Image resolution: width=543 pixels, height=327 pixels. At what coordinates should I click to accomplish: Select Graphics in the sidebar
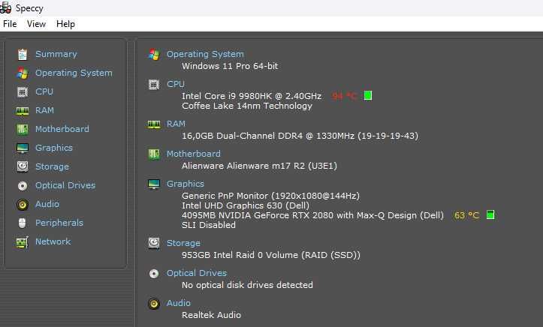(x=54, y=148)
